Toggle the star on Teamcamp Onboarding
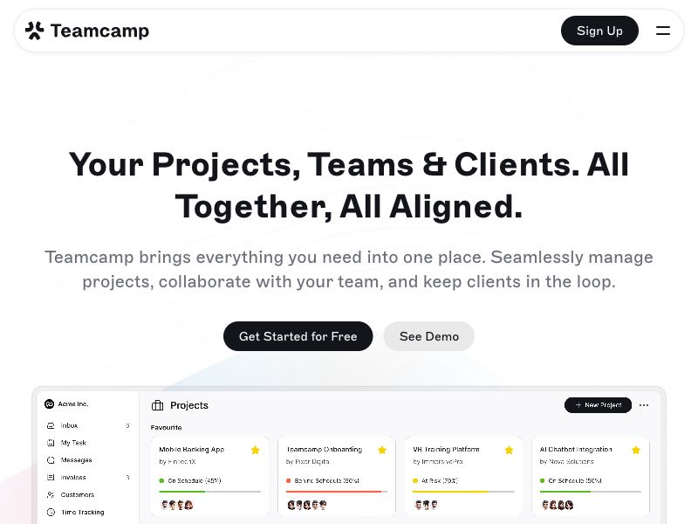This screenshot has width=698, height=524. tap(382, 450)
